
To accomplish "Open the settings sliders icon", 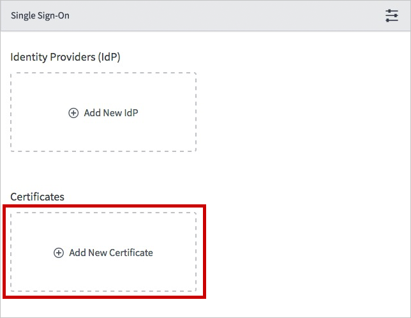I will coord(392,16).
